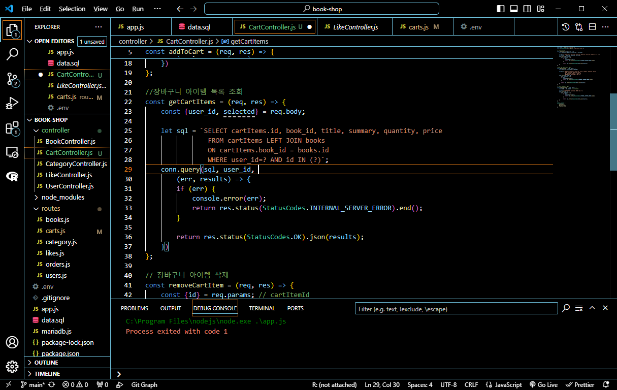Click the magnifier icon next to the console filter

coord(566,308)
